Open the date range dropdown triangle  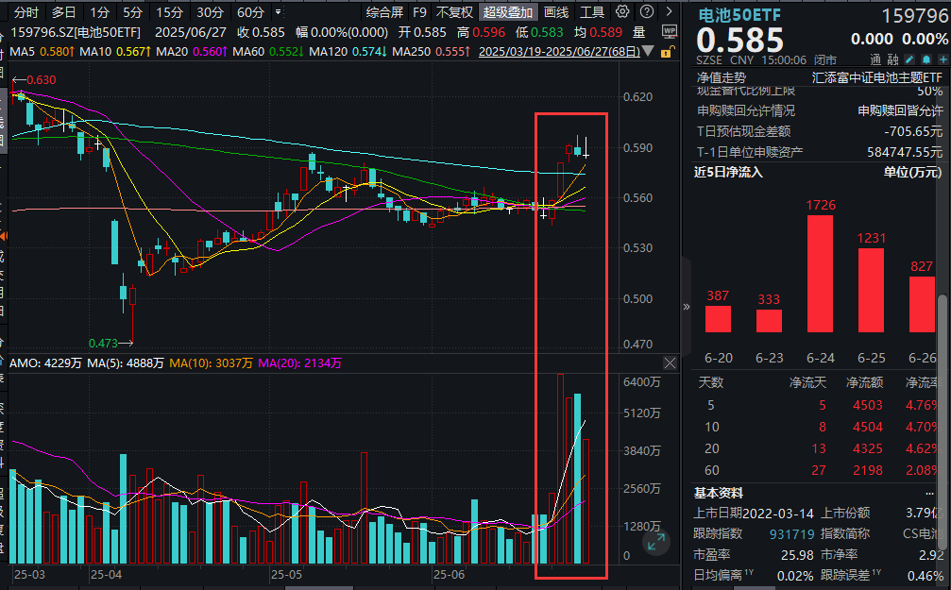[648, 52]
